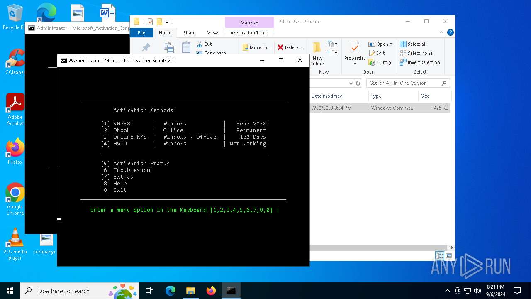Open Firefox desktop shortcut
The image size is (531, 299).
[x=15, y=151]
